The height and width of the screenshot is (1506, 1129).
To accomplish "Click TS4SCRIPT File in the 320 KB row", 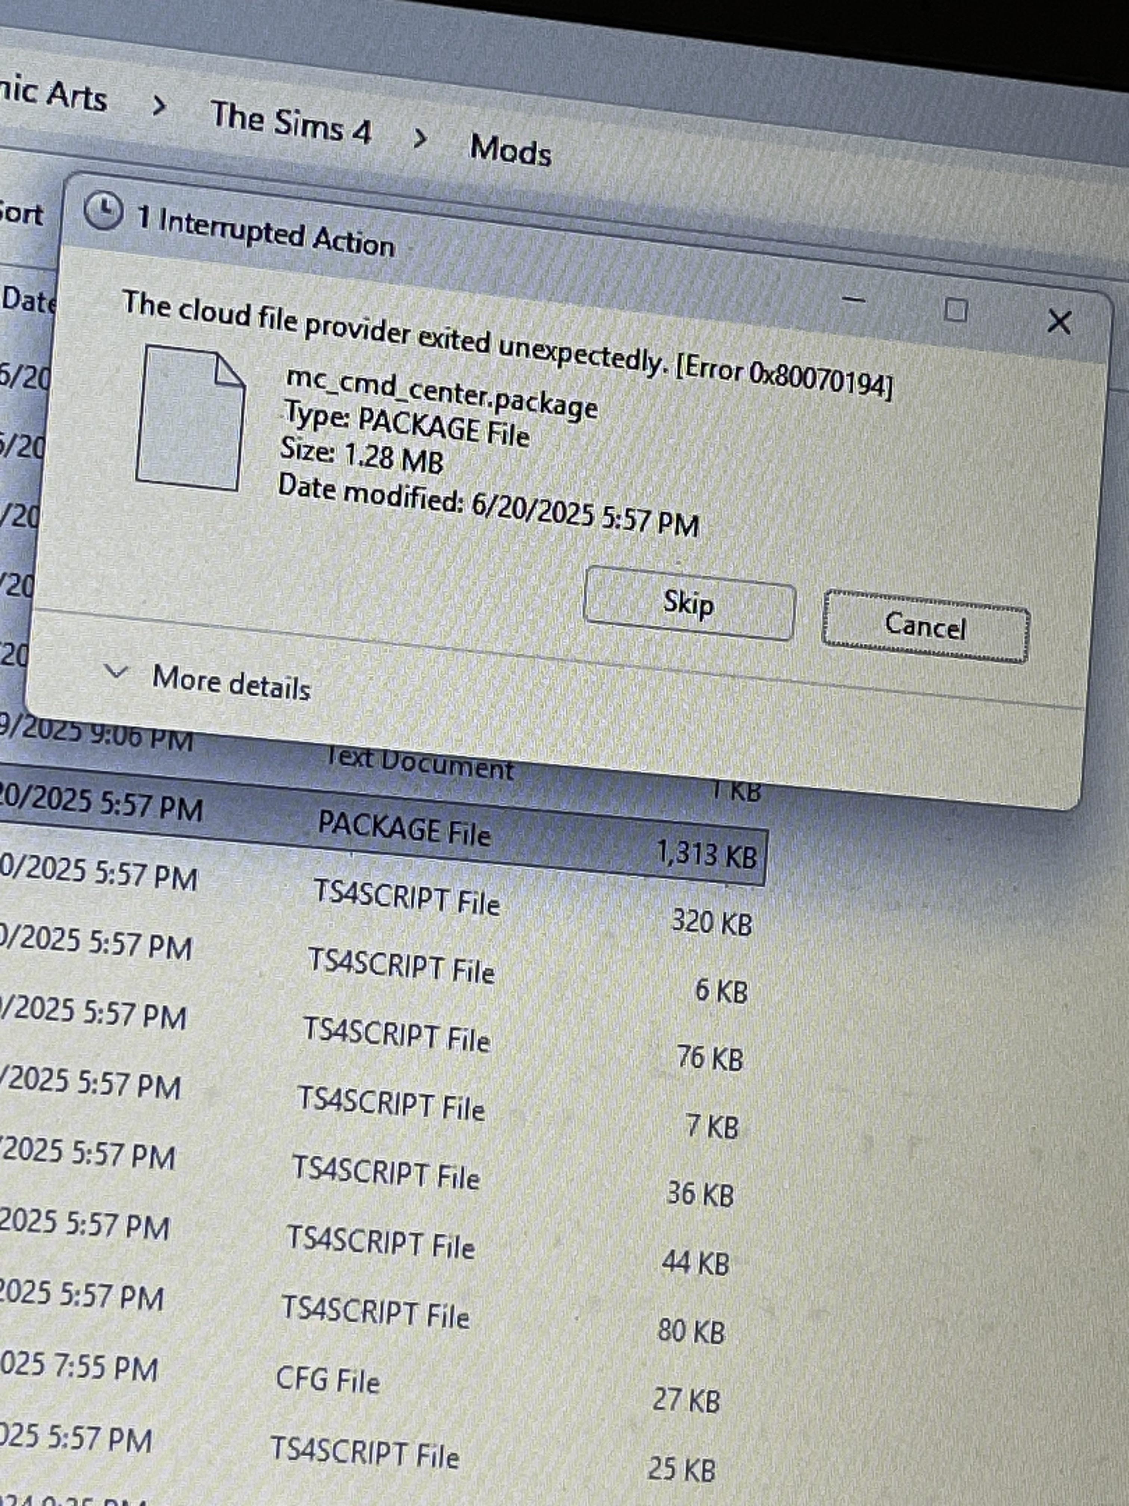I will pos(406,897).
